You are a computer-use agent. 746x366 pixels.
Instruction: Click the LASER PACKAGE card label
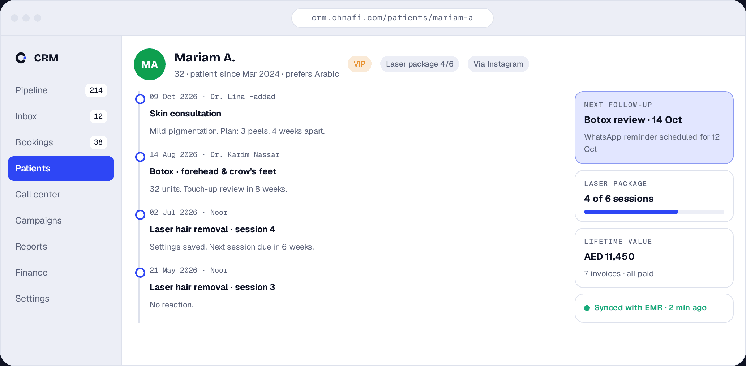(616, 184)
